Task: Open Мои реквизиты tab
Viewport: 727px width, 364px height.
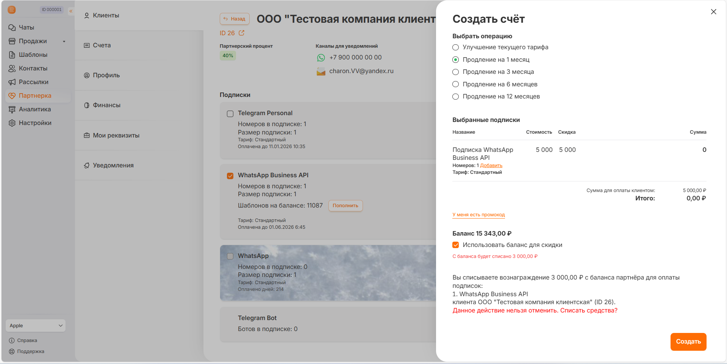Action: 116,136
